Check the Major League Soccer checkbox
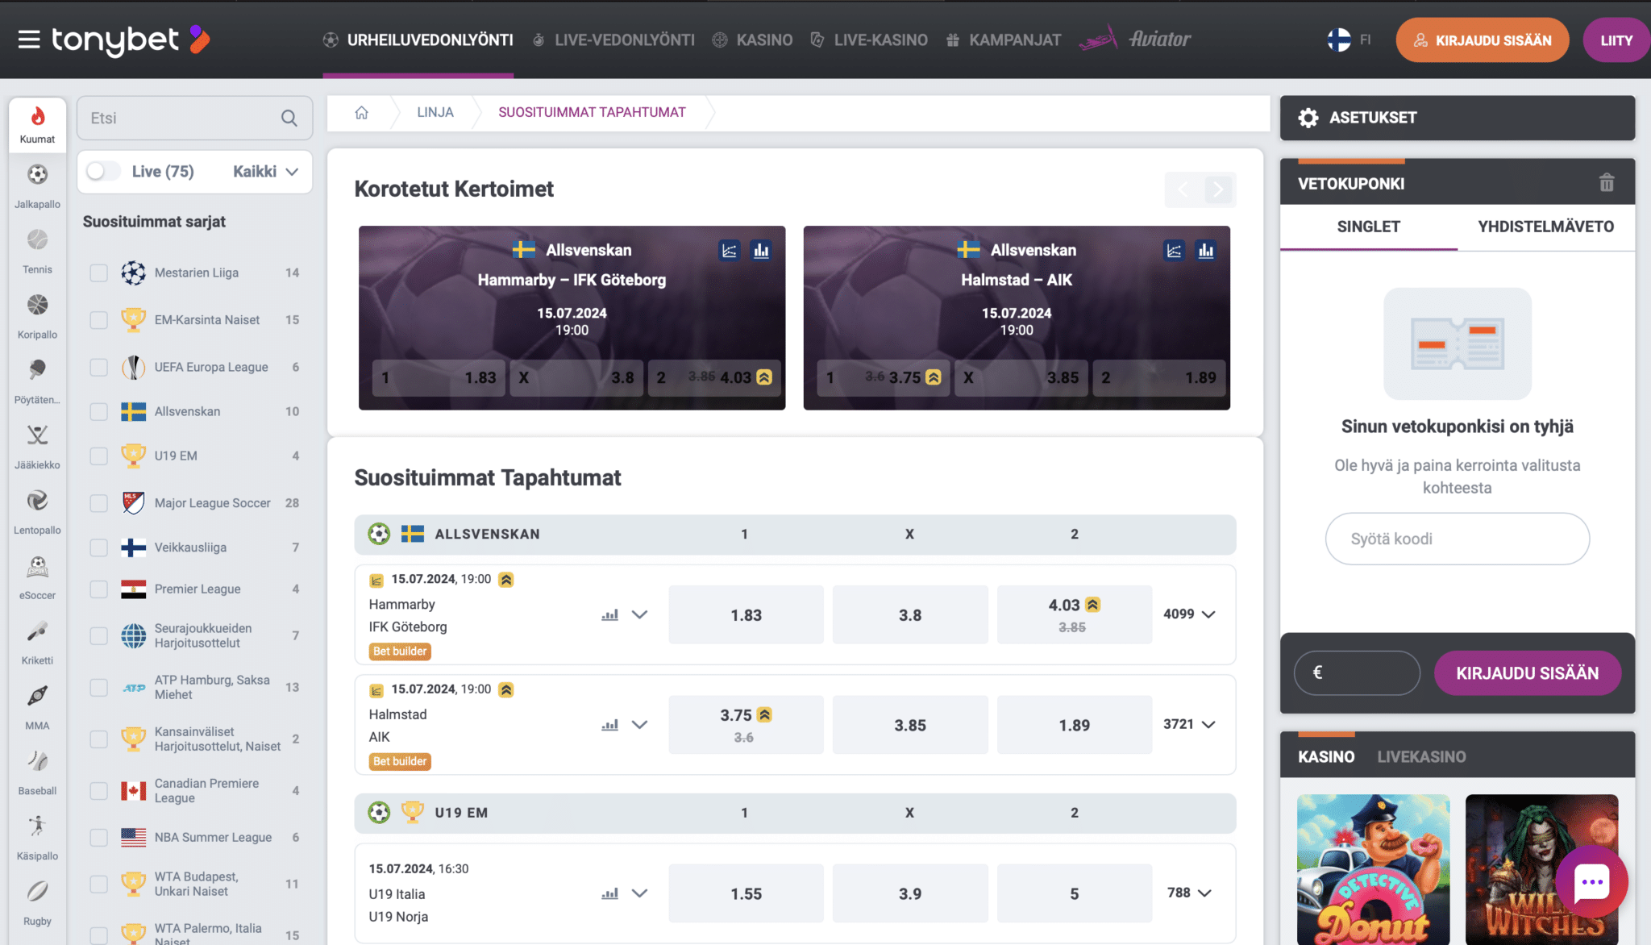This screenshot has width=1651, height=945. [98, 503]
